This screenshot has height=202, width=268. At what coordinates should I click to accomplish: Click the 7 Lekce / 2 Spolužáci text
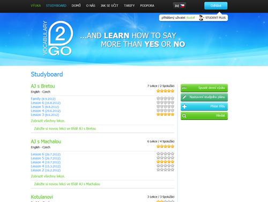tap(161, 86)
